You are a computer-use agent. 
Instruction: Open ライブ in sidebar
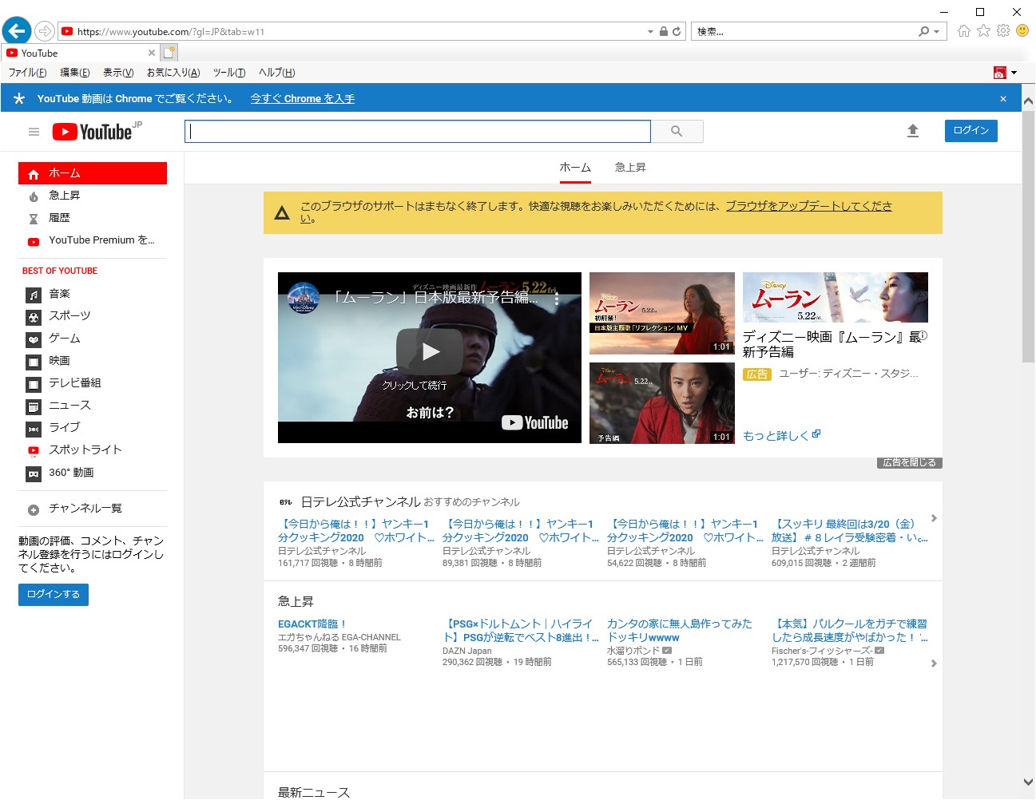tap(93, 429)
